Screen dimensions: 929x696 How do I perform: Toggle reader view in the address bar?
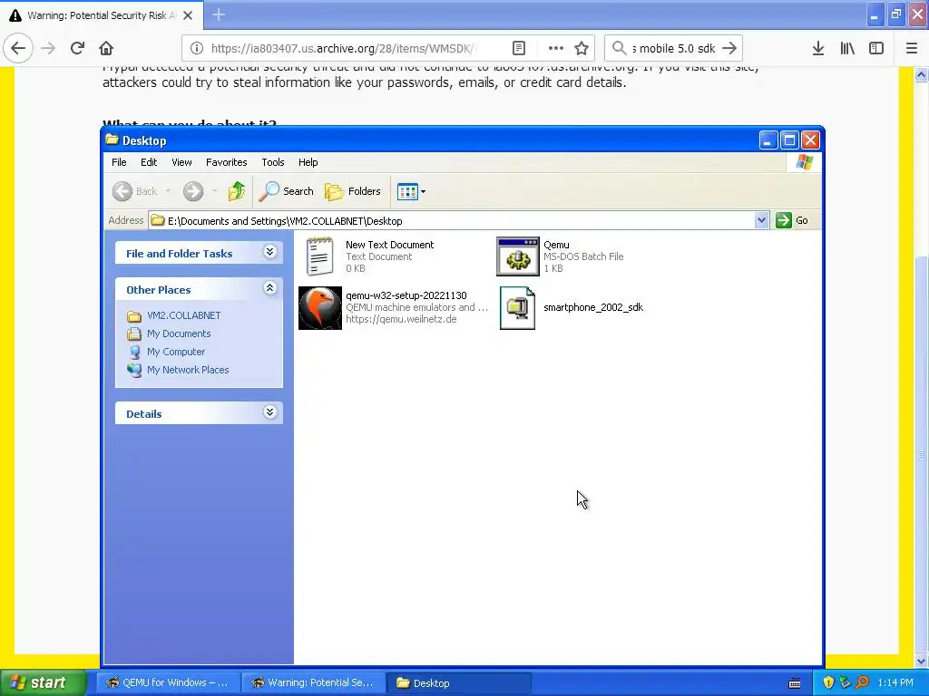pyautogui.click(x=518, y=48)
